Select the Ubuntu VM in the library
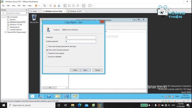Screen dimensions: 192x108 pos(13,19)
